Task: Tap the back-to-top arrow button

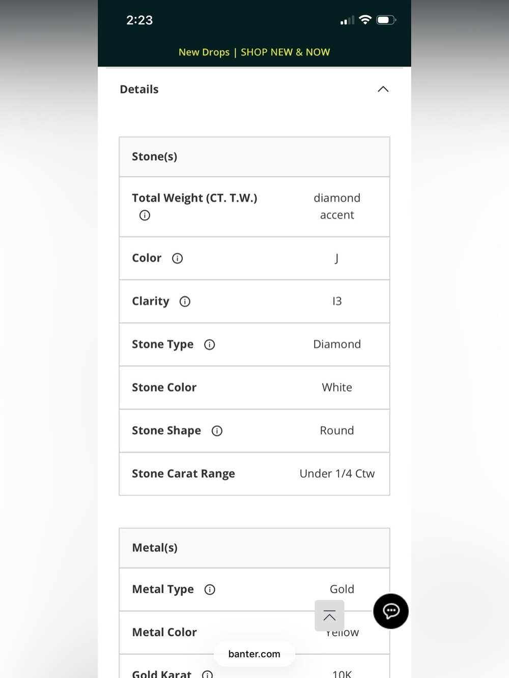Action: click(329, 615)
